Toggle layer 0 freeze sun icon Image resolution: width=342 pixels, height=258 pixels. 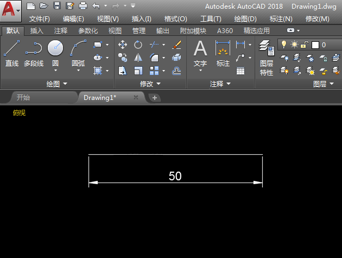pyautogui.click(x=294, y=45)
